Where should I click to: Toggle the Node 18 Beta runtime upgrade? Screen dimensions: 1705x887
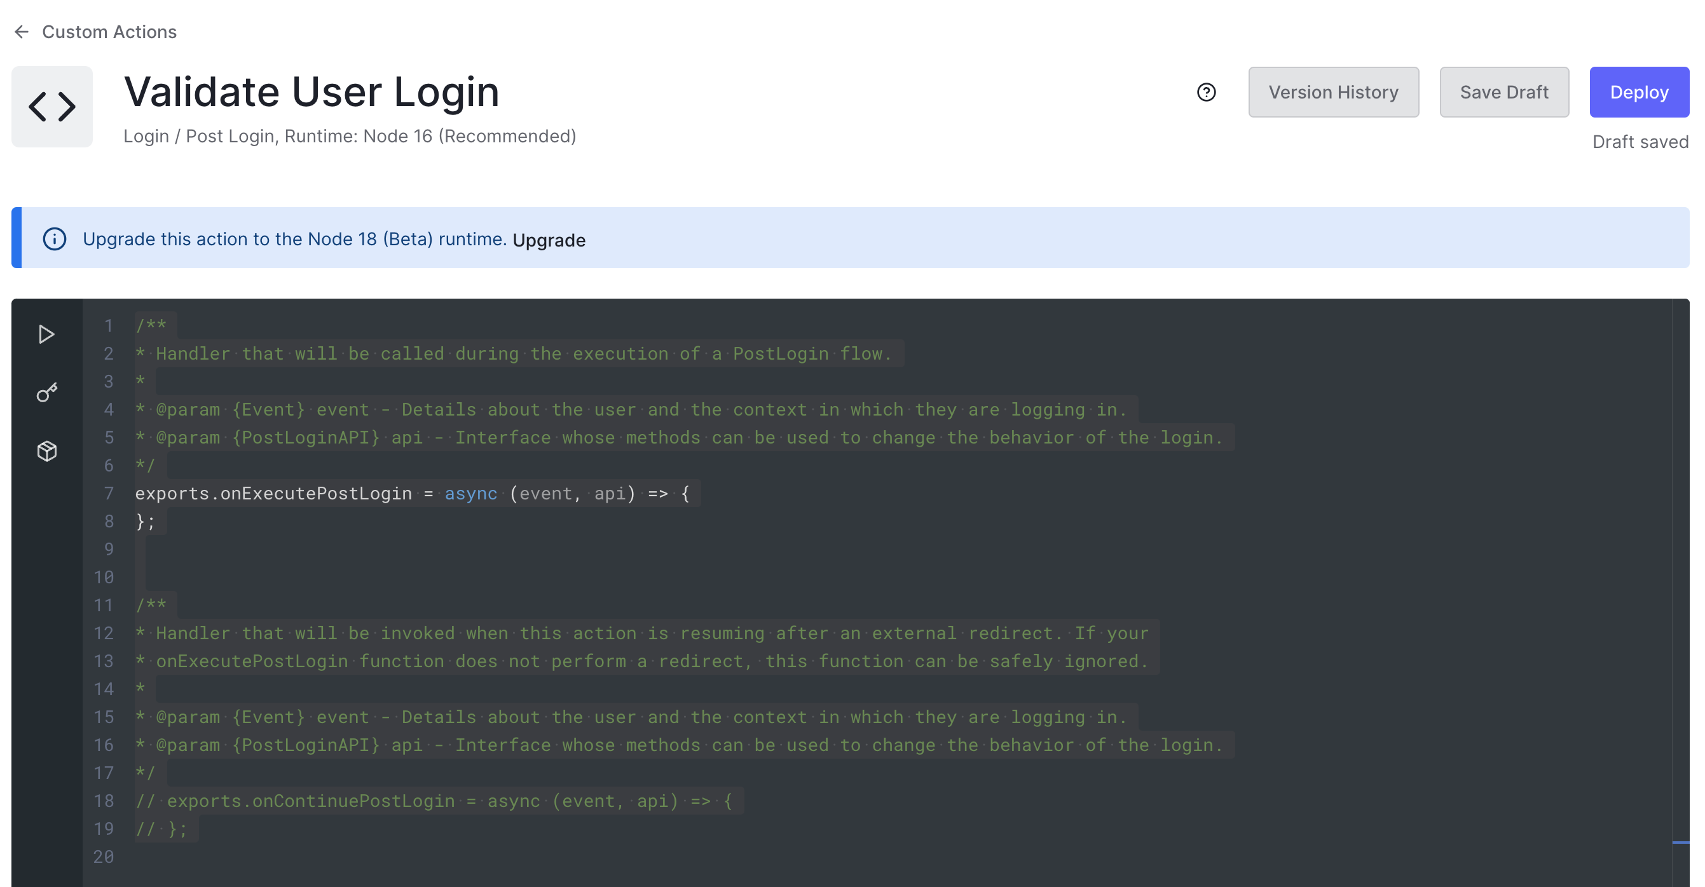(x=549, y=239)
